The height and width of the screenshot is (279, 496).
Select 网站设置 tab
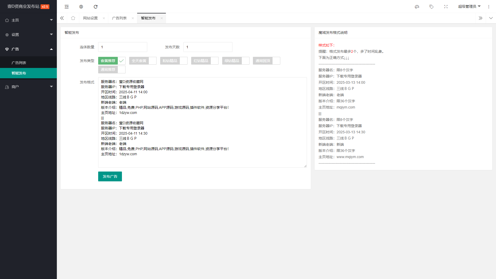click(90, 18)
